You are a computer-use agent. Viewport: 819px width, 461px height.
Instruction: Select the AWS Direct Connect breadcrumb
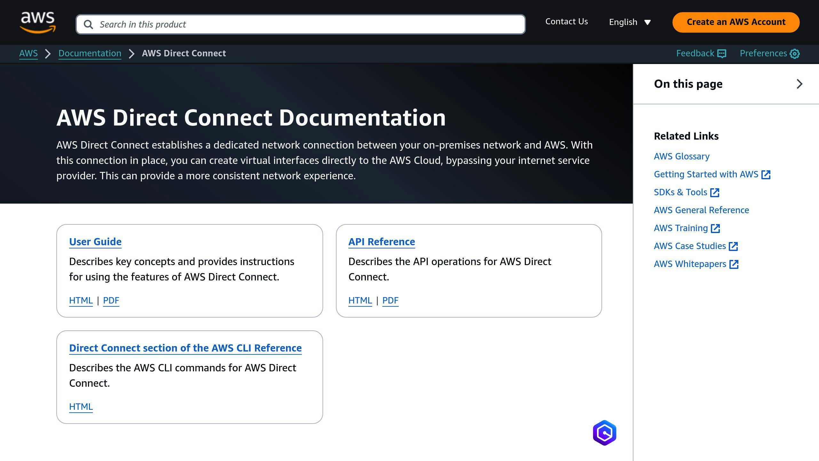pyautogui.click(x=183, y=53)
